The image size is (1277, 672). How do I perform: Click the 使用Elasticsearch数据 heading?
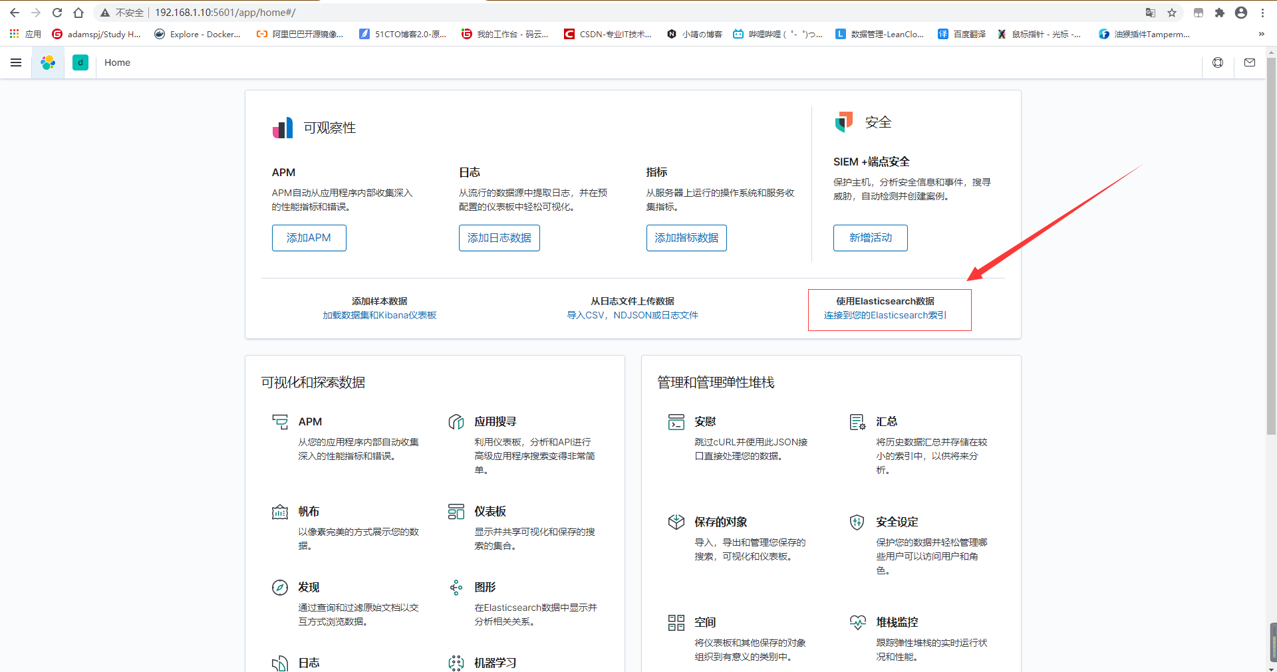pyautogui.click(x=885, y=301)
